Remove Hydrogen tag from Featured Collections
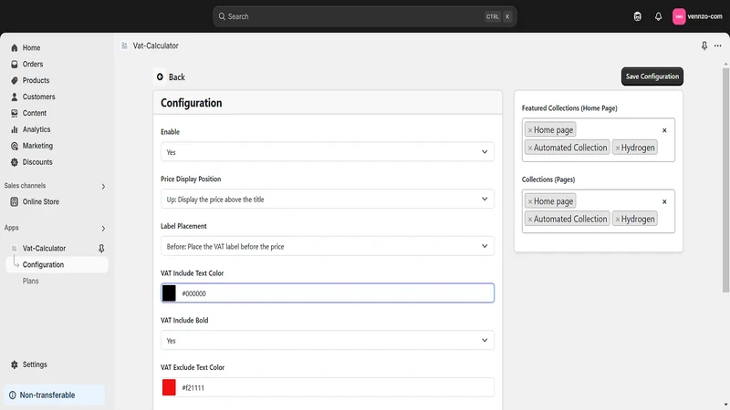730x410 pixels. (x=618, y=148)
